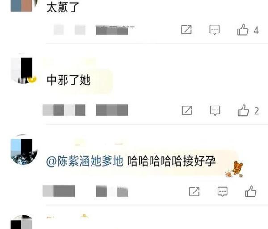Share the "哈哈哈哈哈接好孕" comment

(194, 192)
